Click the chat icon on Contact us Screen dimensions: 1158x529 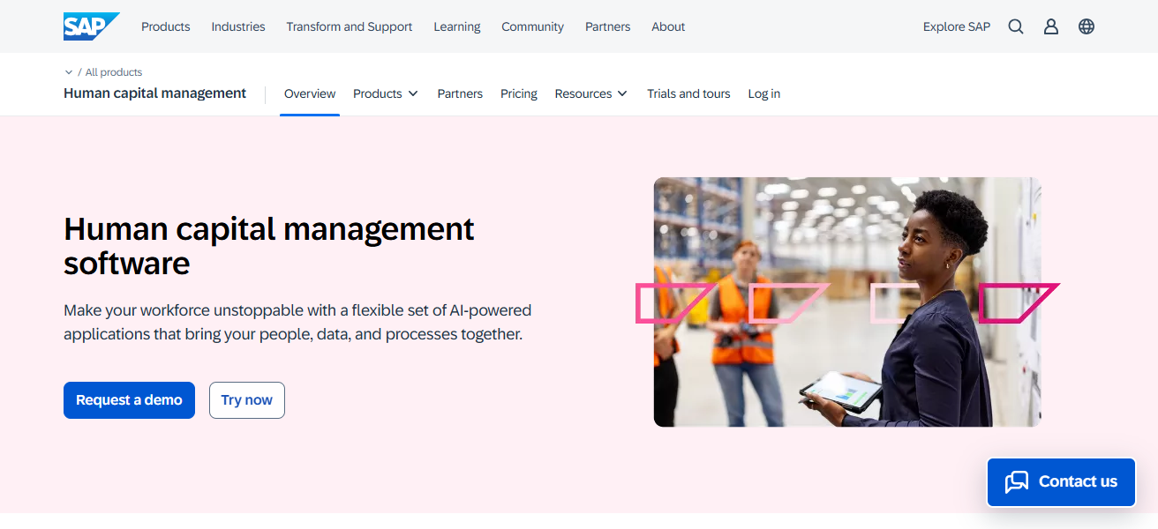pos(1017,481)
